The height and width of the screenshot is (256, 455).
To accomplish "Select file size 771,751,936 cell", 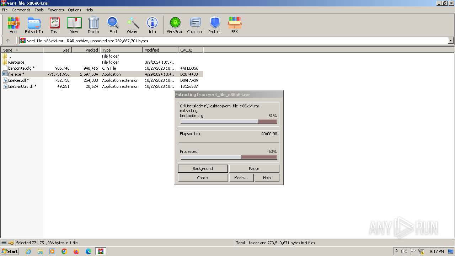I will (58, 74).
